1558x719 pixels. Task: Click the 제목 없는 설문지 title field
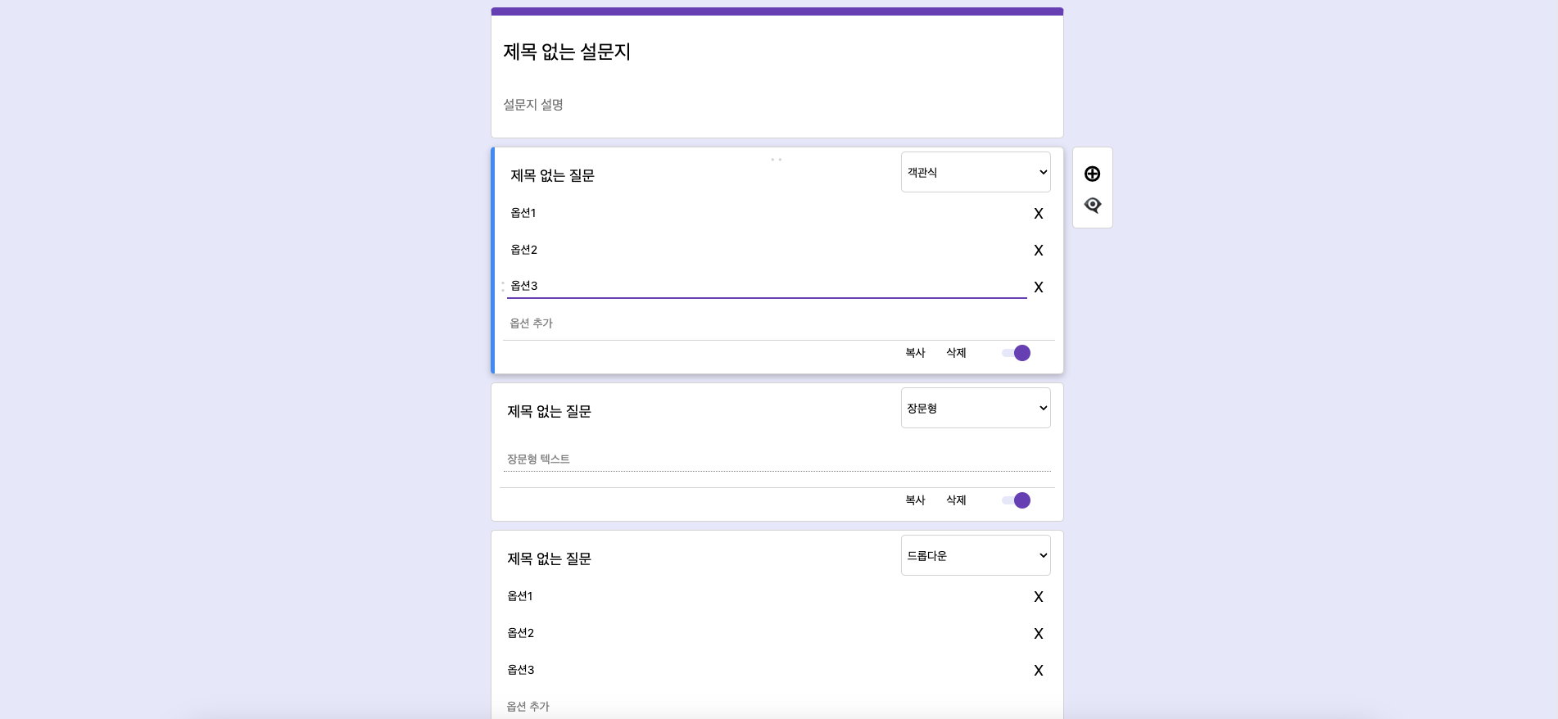pos(565,52)
